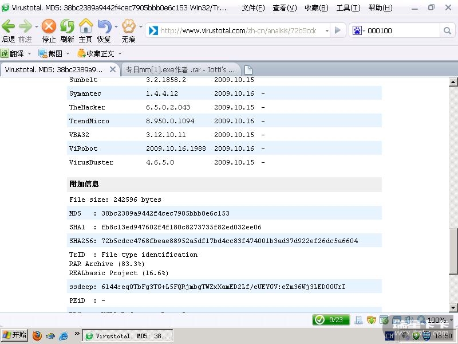Screen dimensions: 458x344
Task: Click the TrendMicro row name
Action: tap(89, 121)
